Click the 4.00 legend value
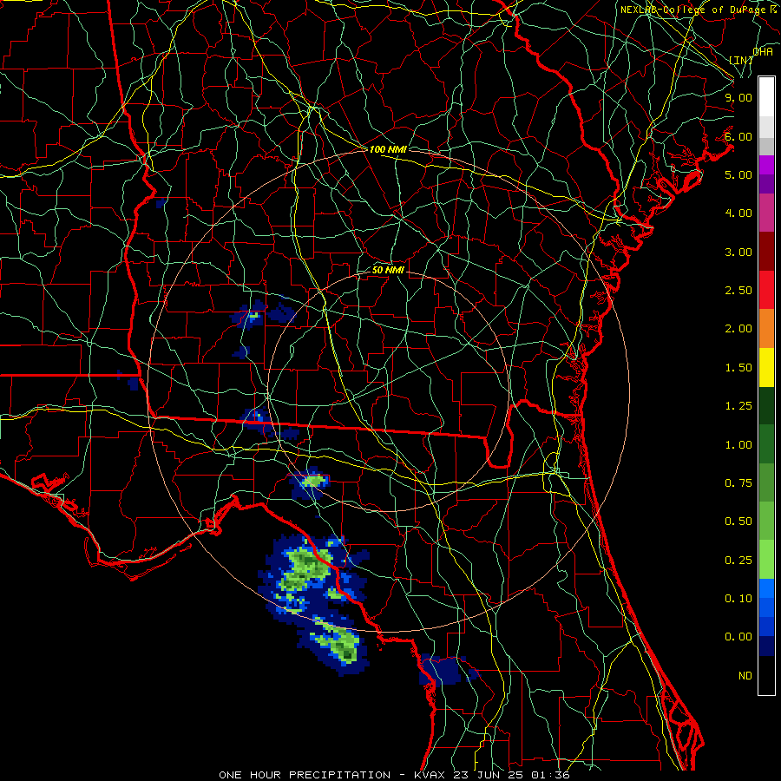This screenshot has height=781, width=781. [x=738, y=213]
